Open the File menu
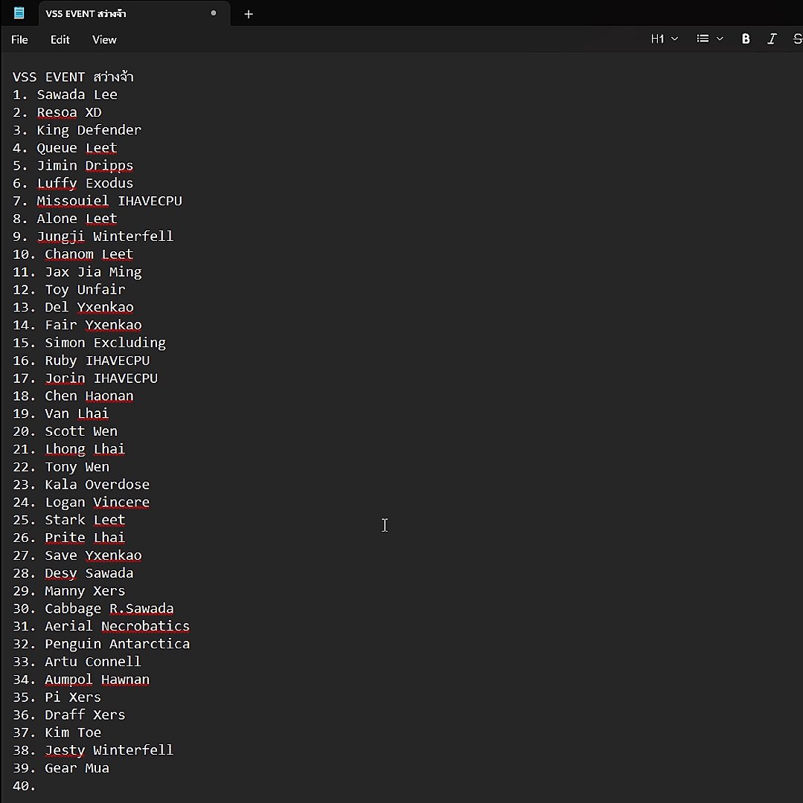This screenshot has width=803, height=803. click(19, 39)
